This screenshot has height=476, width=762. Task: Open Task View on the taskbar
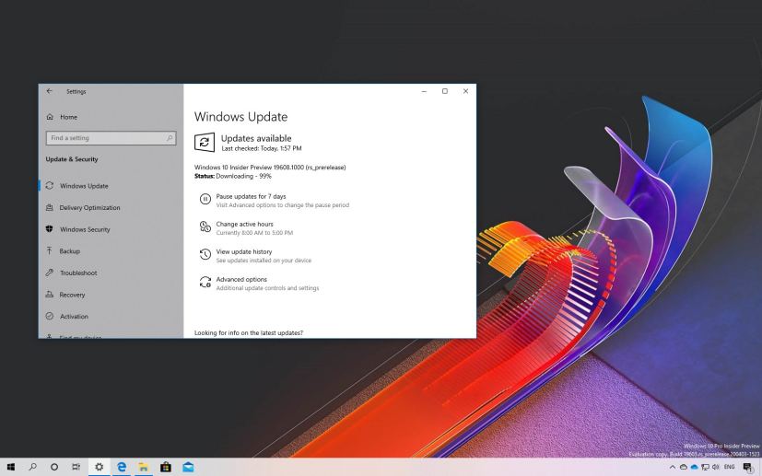pos(76,467)
